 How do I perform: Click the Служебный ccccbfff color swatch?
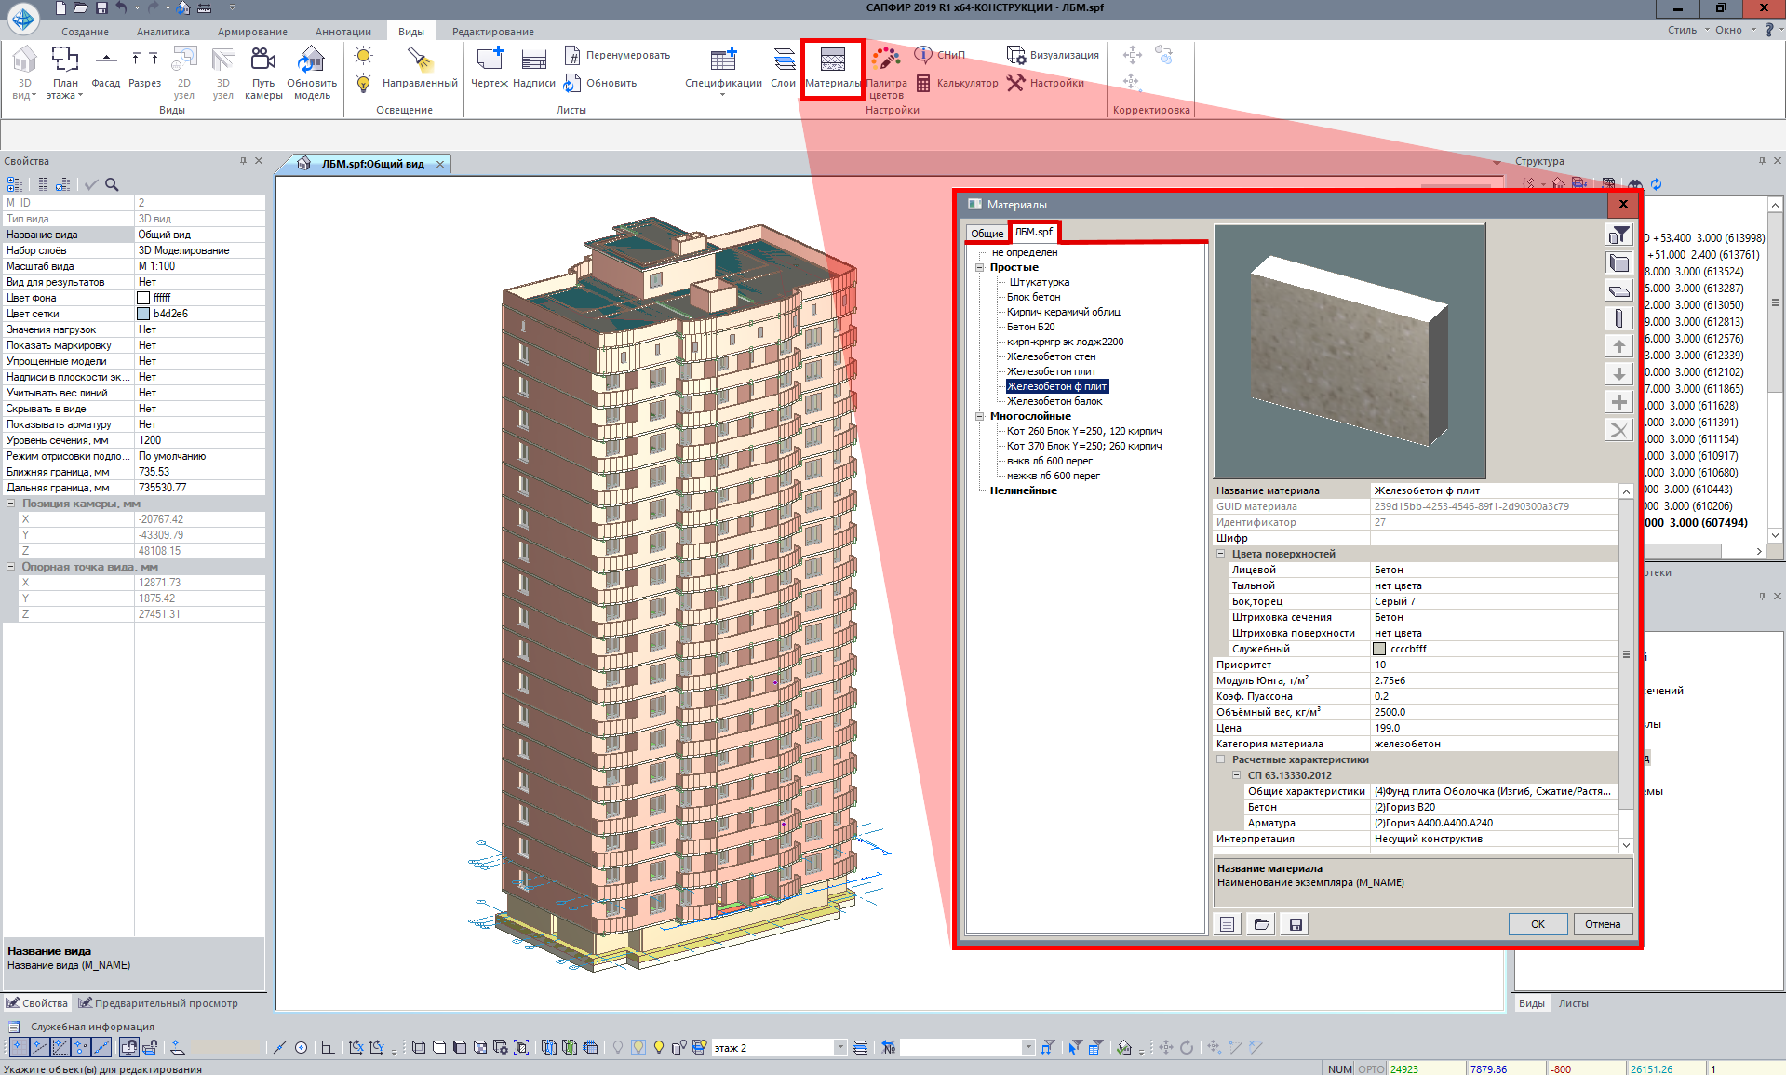coord(1379,649)
